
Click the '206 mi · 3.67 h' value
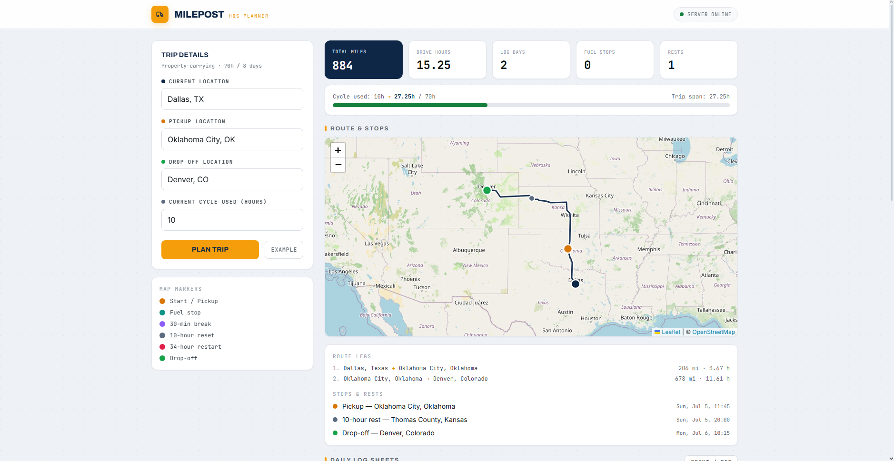pos(704,368)
